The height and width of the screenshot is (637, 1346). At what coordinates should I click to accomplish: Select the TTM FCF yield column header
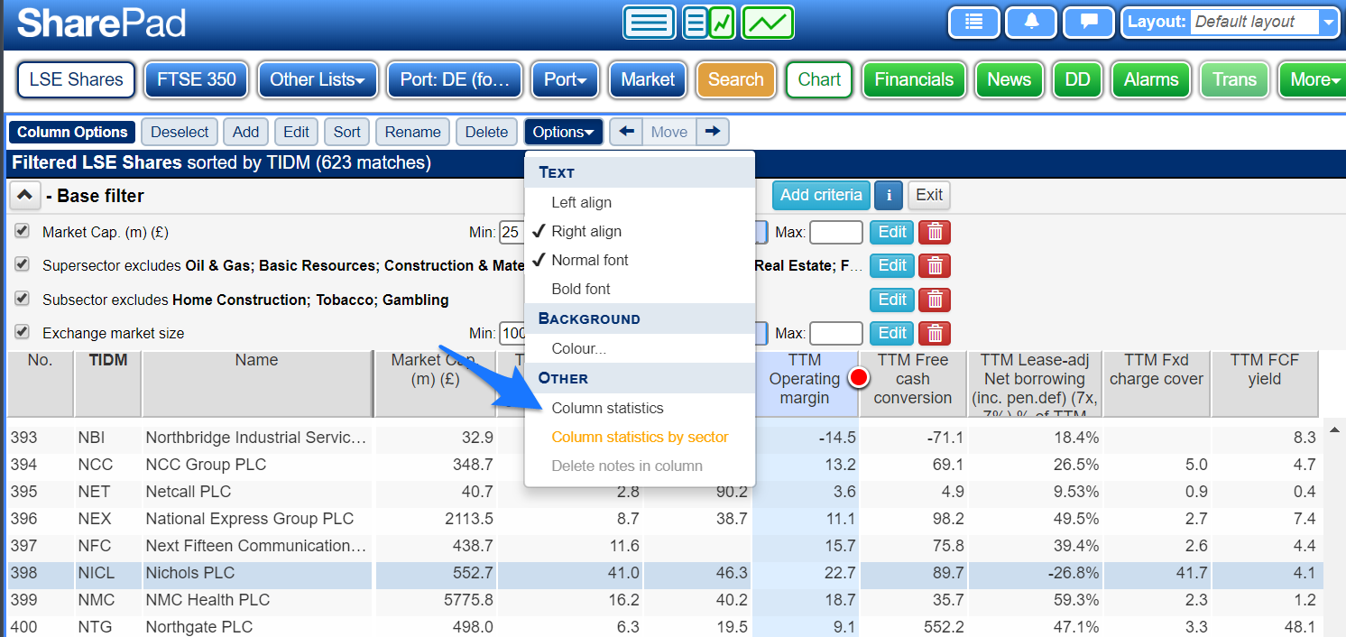(1265, 383)
